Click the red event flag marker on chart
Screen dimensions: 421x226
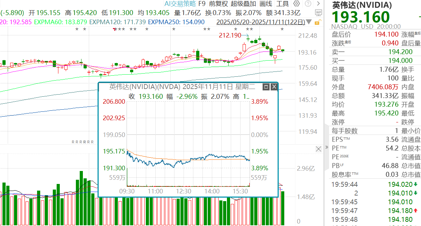(x=114, y=29)
